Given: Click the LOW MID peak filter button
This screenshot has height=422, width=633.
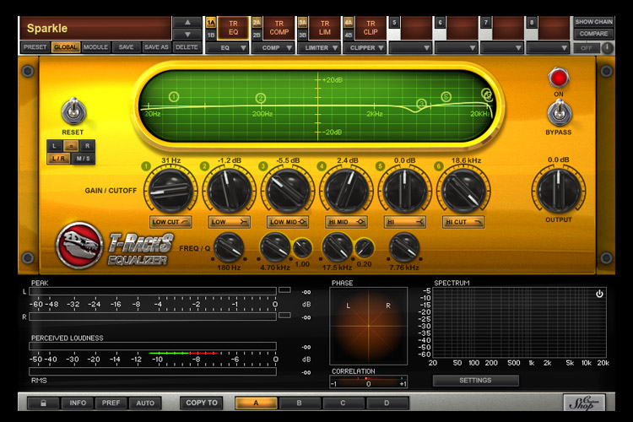Looking at the screenshot, I should point(288,222).
